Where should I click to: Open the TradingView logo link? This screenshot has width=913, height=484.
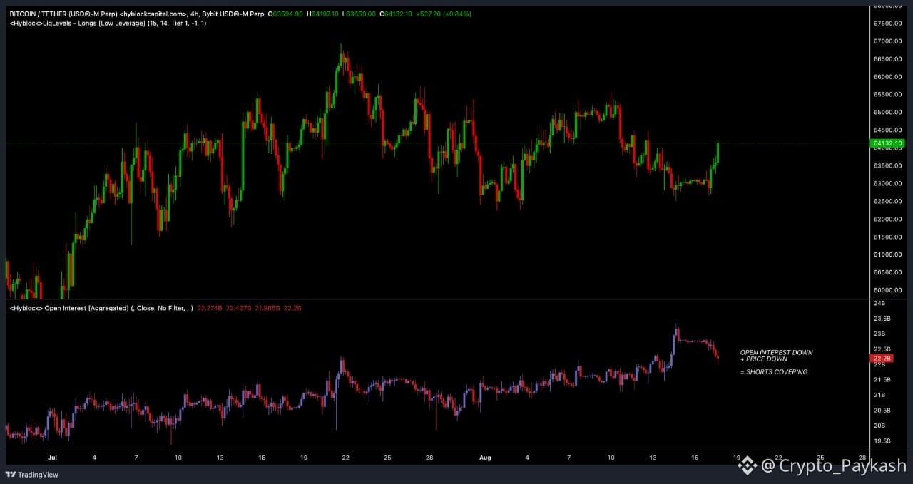coord(31,475)
